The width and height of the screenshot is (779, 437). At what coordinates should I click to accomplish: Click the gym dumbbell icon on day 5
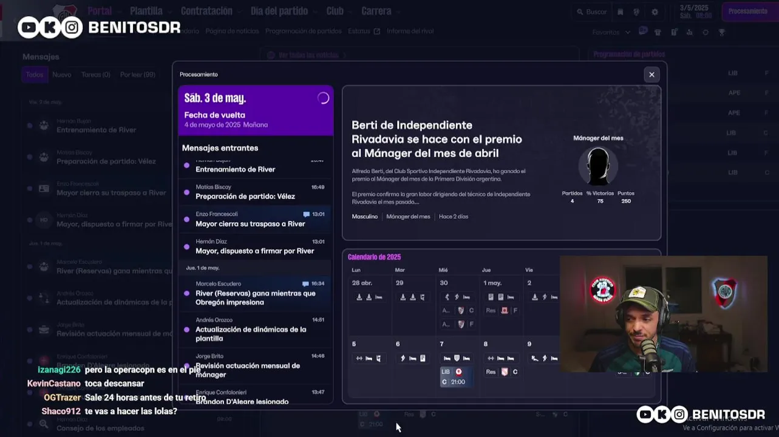click(359, 359)
